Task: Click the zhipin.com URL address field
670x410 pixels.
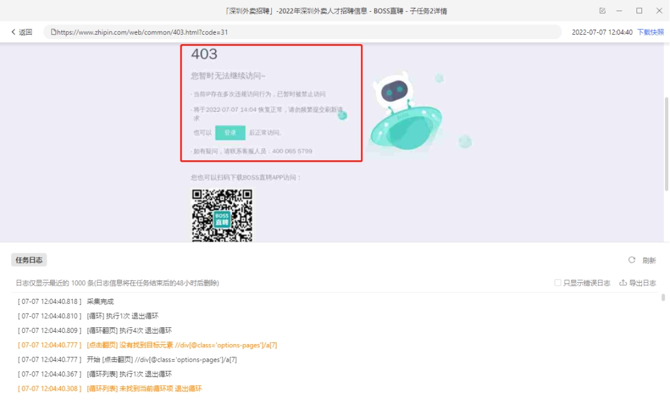Action: point(304,32)
